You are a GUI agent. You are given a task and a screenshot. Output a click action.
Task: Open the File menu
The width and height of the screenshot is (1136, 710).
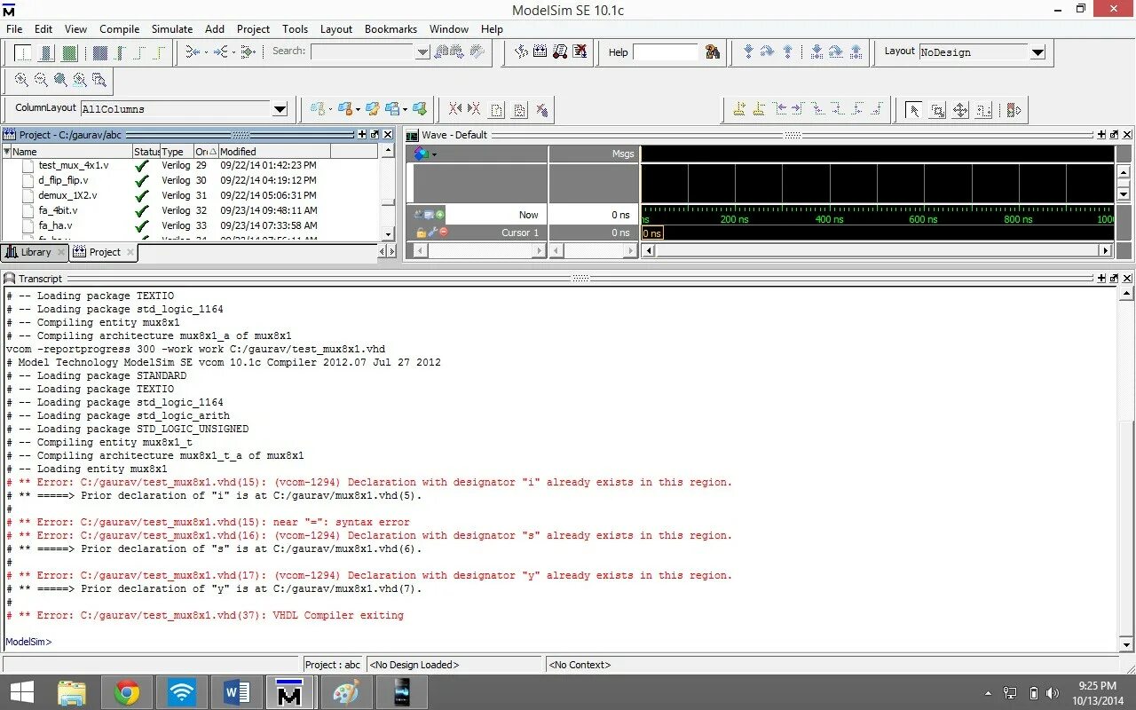pyautogui.click(x=14, y=28)
